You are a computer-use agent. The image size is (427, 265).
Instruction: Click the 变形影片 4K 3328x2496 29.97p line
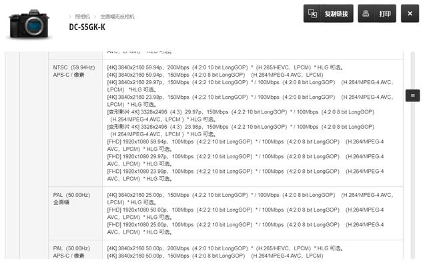(241, 115)
